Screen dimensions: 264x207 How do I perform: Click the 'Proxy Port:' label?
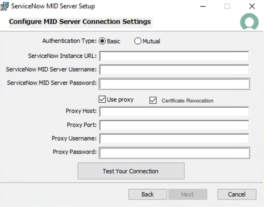coord(82,125)
